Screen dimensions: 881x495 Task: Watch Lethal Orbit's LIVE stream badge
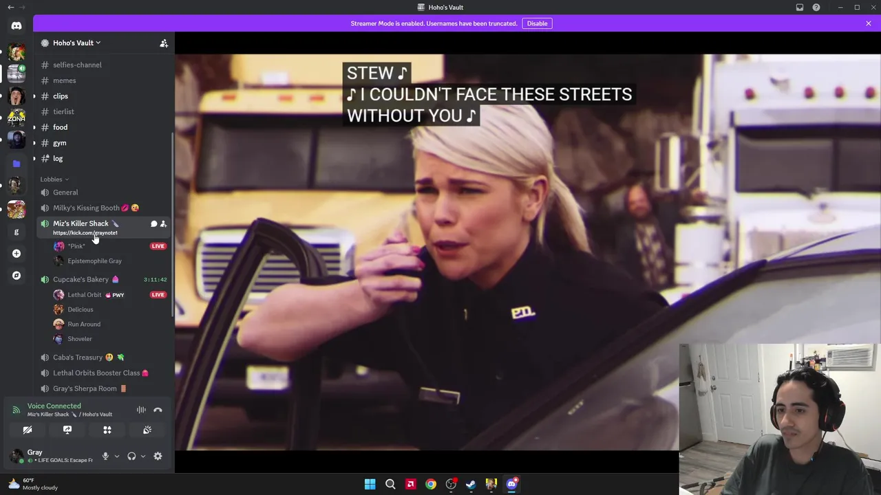point(158,295)
